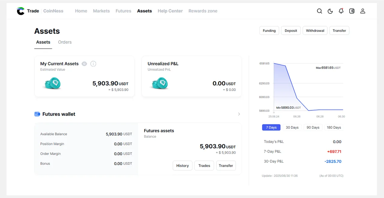Screen dimensions: 384x198
Task: Expand Futures wallet with chevron arrow
Action: (239, 114)
